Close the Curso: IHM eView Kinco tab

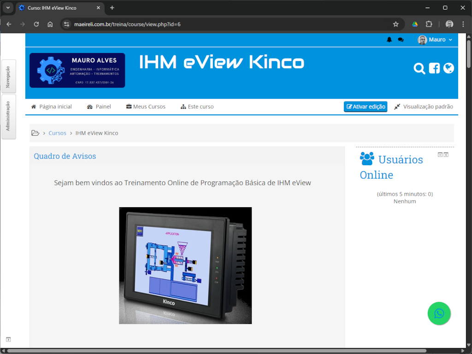pyautogui.click(x=99, y=8)
